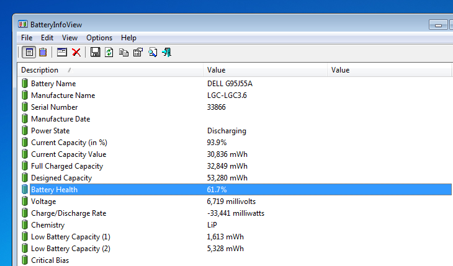Screen dimensions: 453x266
Task: Click the LGC-LGC3.6 value
Action: coord(226,95)
